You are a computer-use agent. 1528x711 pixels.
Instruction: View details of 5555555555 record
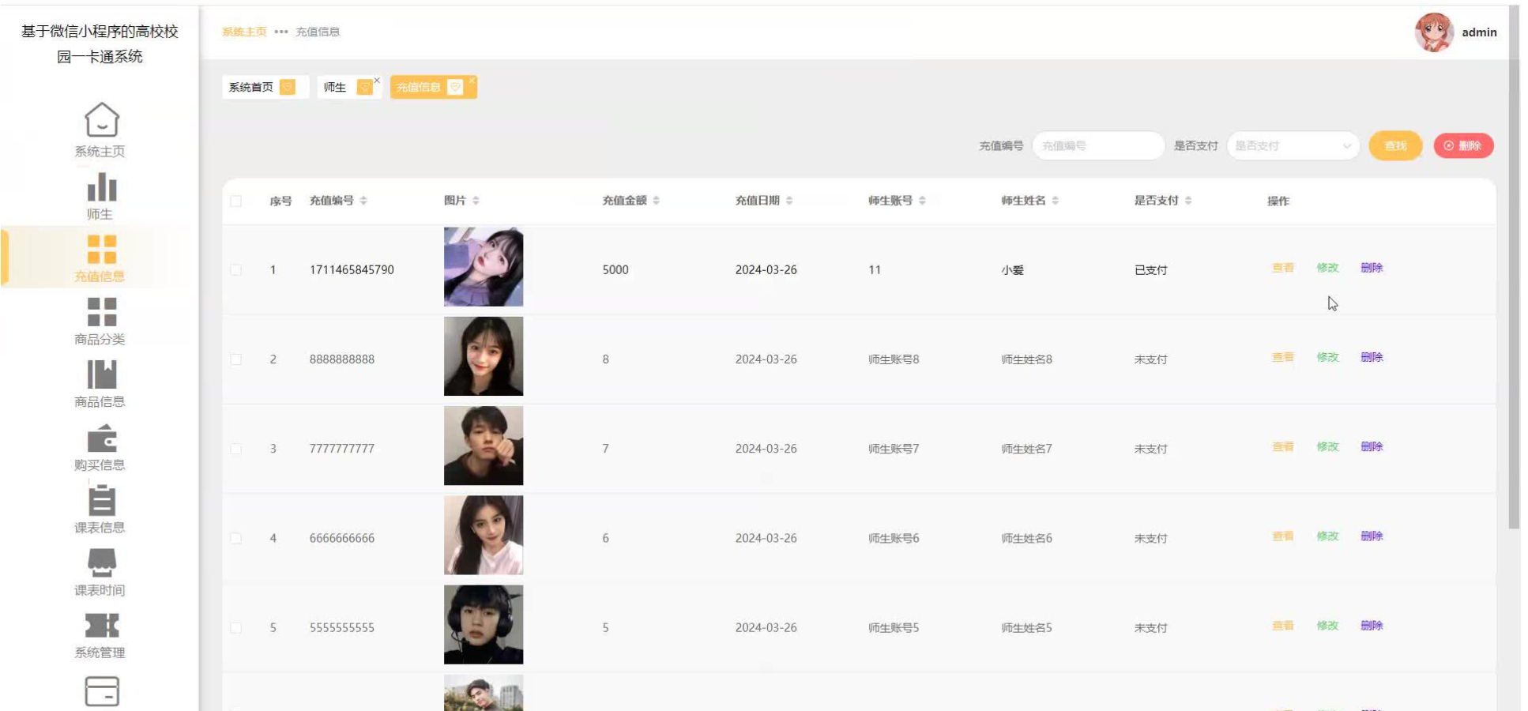[1283, 625]
